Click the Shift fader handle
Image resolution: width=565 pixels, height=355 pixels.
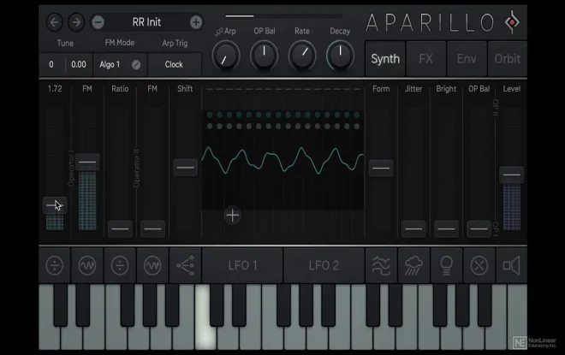coord(185,168)
